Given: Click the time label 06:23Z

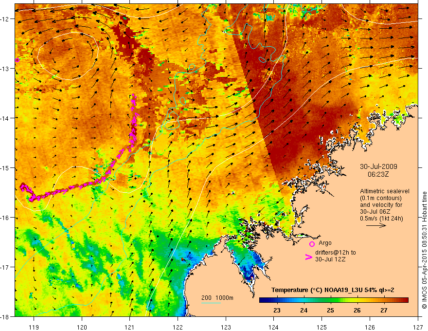Looking at the screenshot, I should [378, 174].
